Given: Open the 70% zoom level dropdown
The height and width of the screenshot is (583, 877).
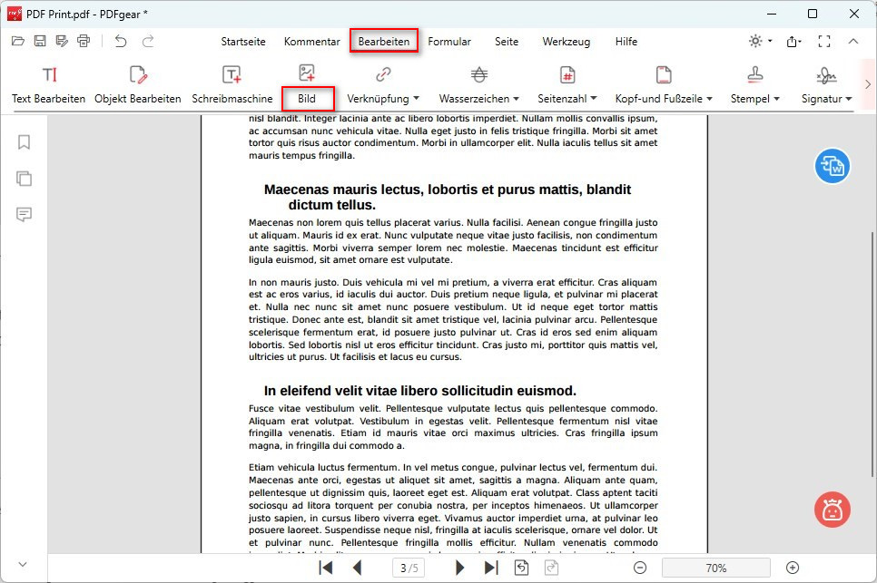Looking at the screenshot, I should [x=716, y=568].
